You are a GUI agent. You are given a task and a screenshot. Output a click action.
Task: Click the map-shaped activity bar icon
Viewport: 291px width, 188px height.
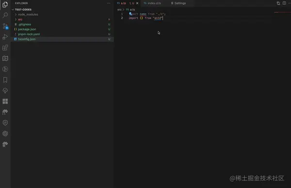tap(5, 58)
